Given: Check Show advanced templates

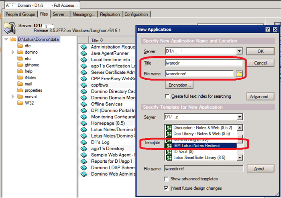Looking at the screenshot, I should (166, 179).
